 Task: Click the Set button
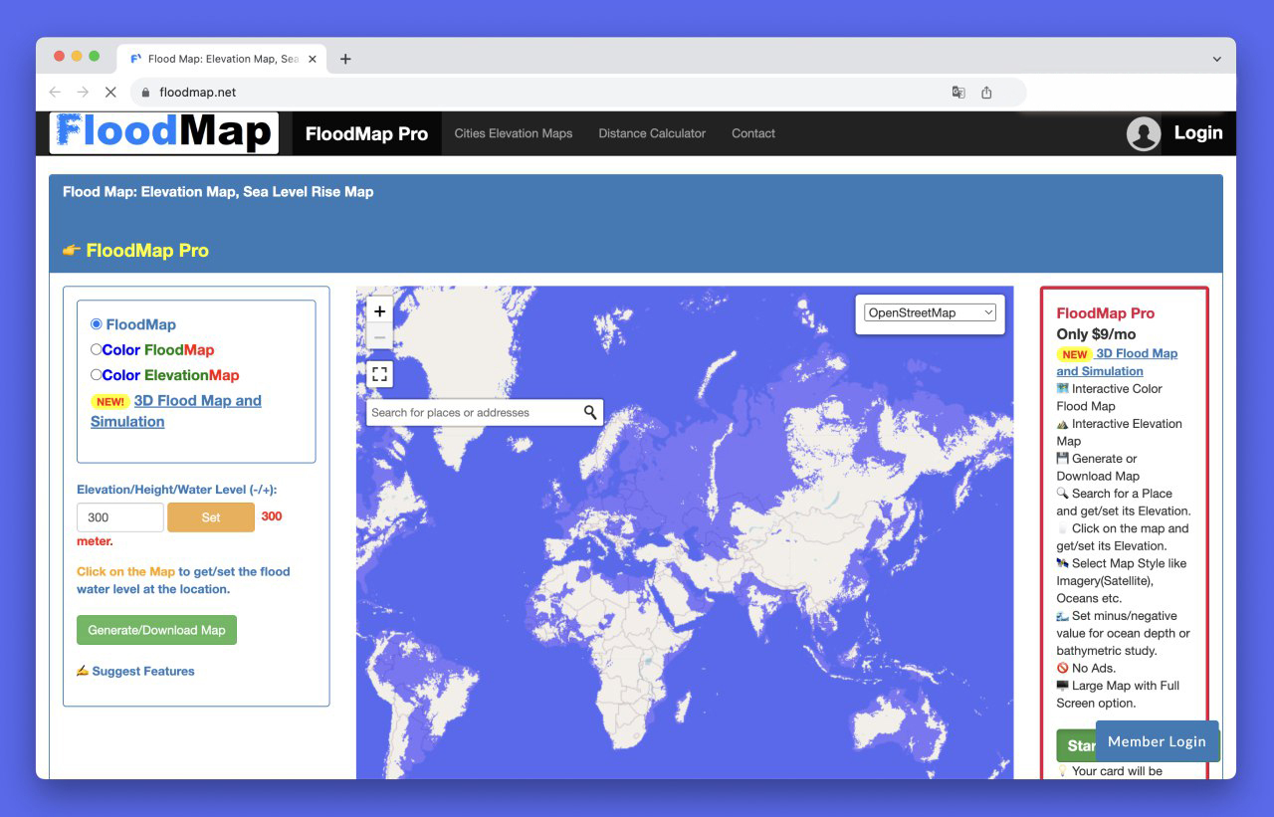[211, 517]
